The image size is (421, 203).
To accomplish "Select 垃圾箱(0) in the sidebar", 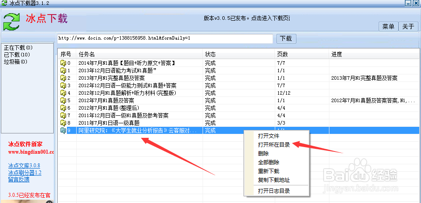I will point(15,62).
